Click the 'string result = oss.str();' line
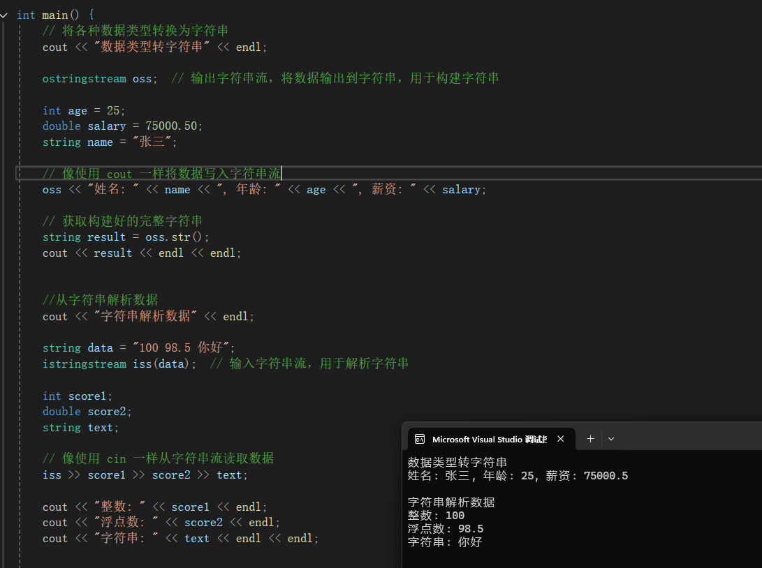762x568 pixels. (126, 237)
